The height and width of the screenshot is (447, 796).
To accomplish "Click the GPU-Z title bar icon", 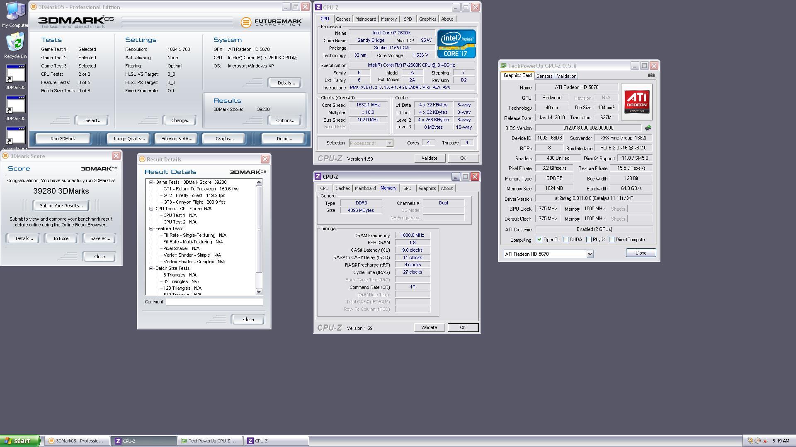I will click(x=503, y=66).
